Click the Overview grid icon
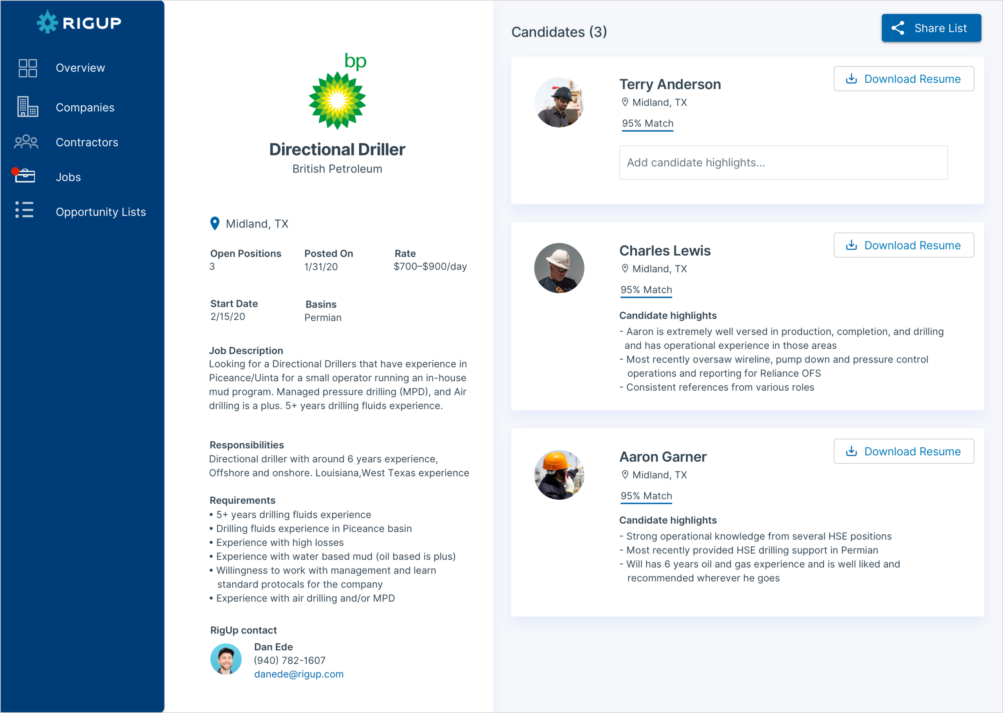Viewport: 1003px width, 713px height. [28, 68]
